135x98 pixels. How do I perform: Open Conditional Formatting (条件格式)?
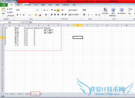pos(105,12)
